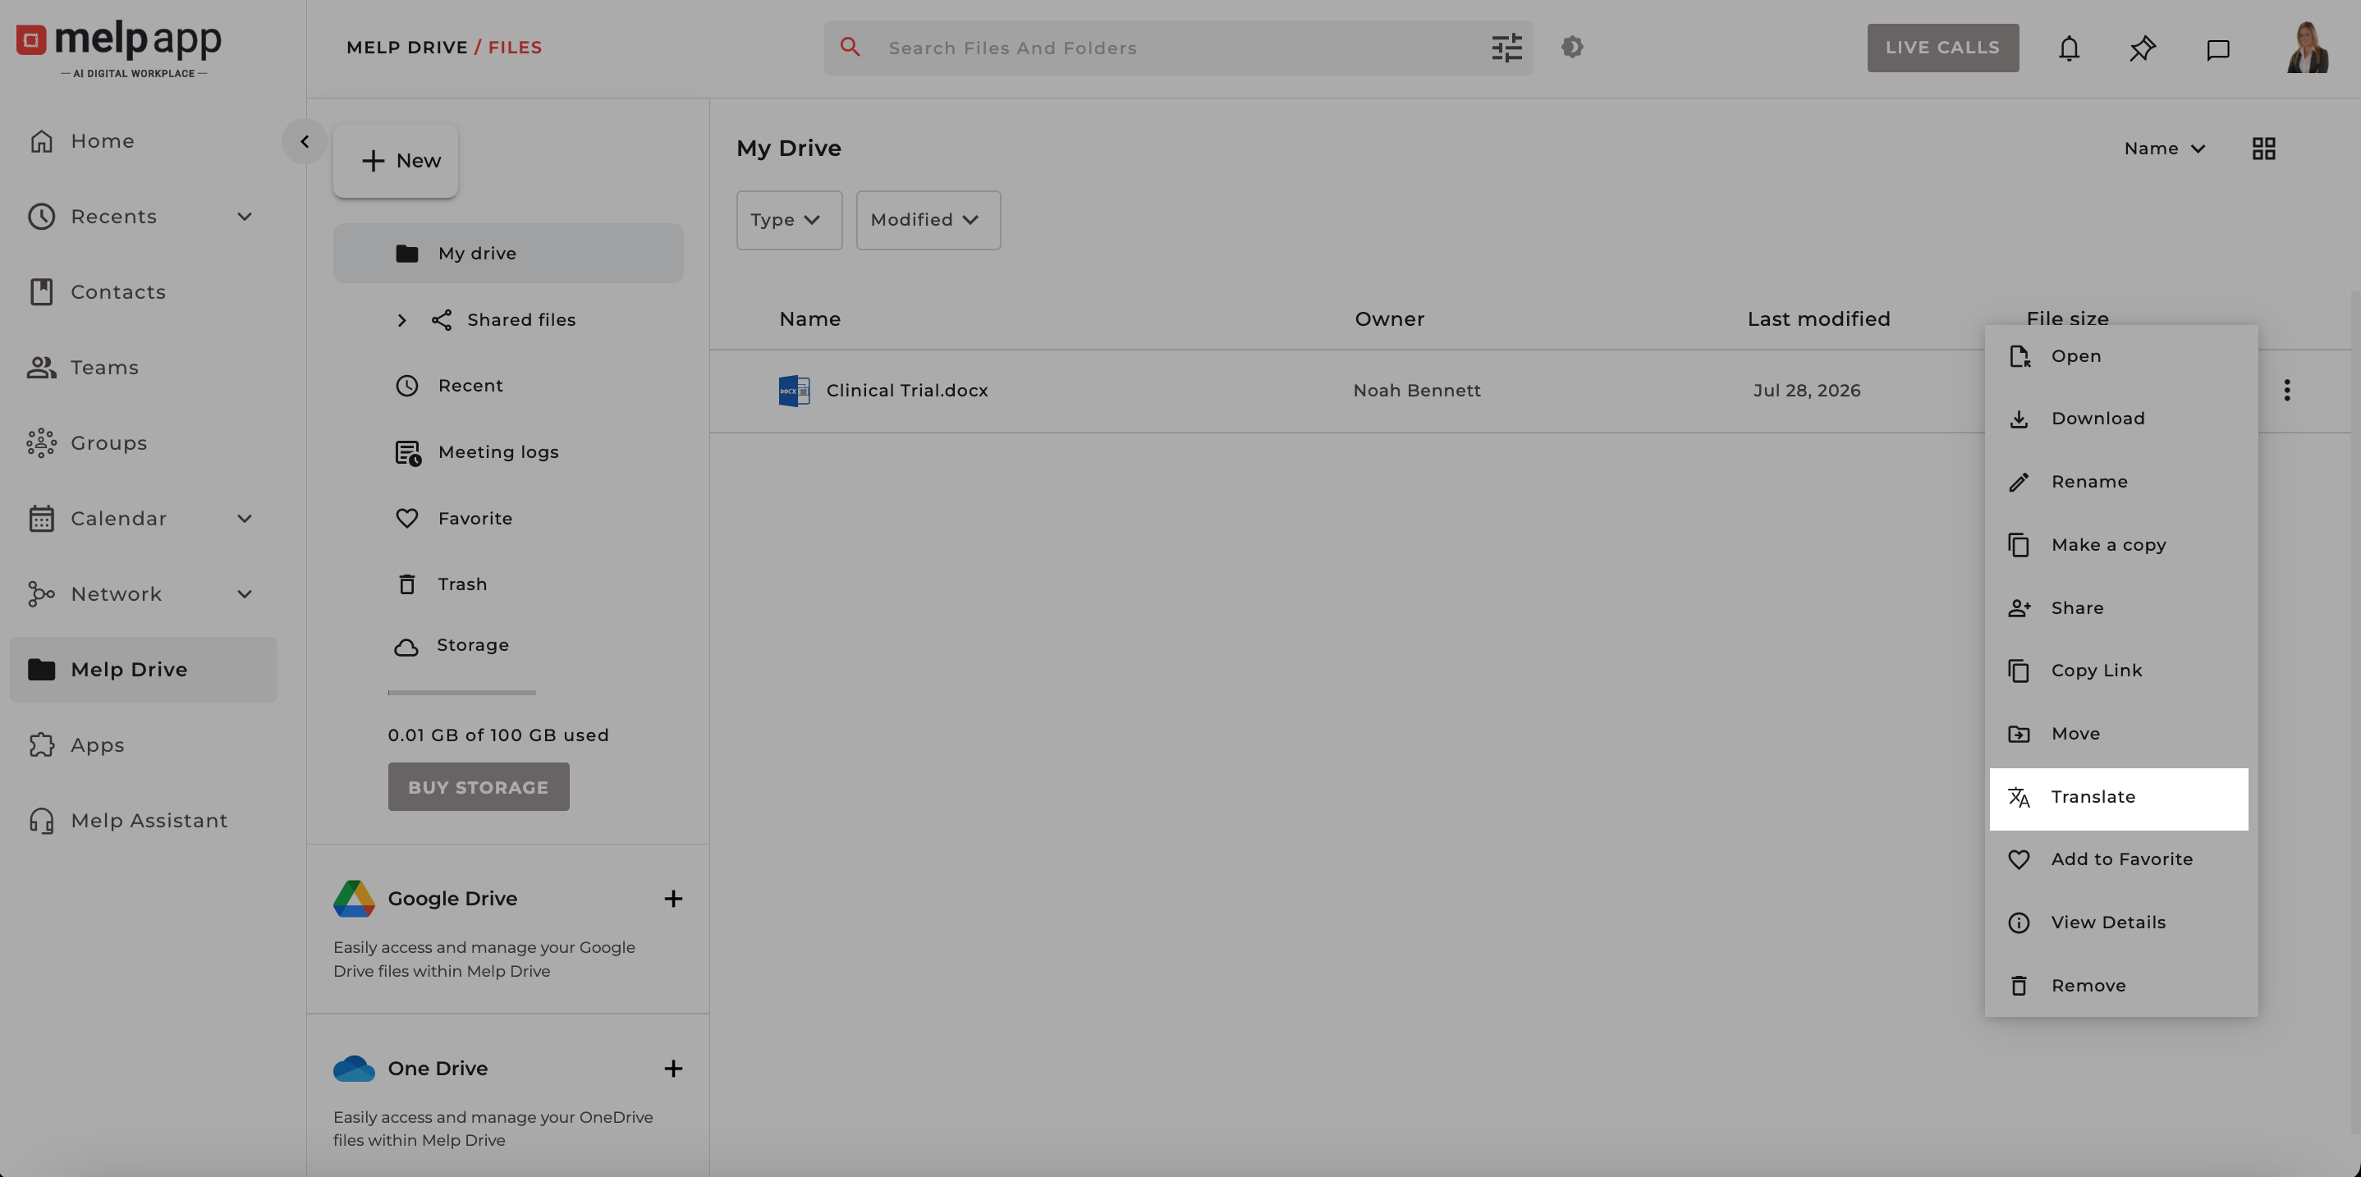This screenshot has height=1177, width=2361.
Task: Open Recent files list
Action: pos(470,386)
